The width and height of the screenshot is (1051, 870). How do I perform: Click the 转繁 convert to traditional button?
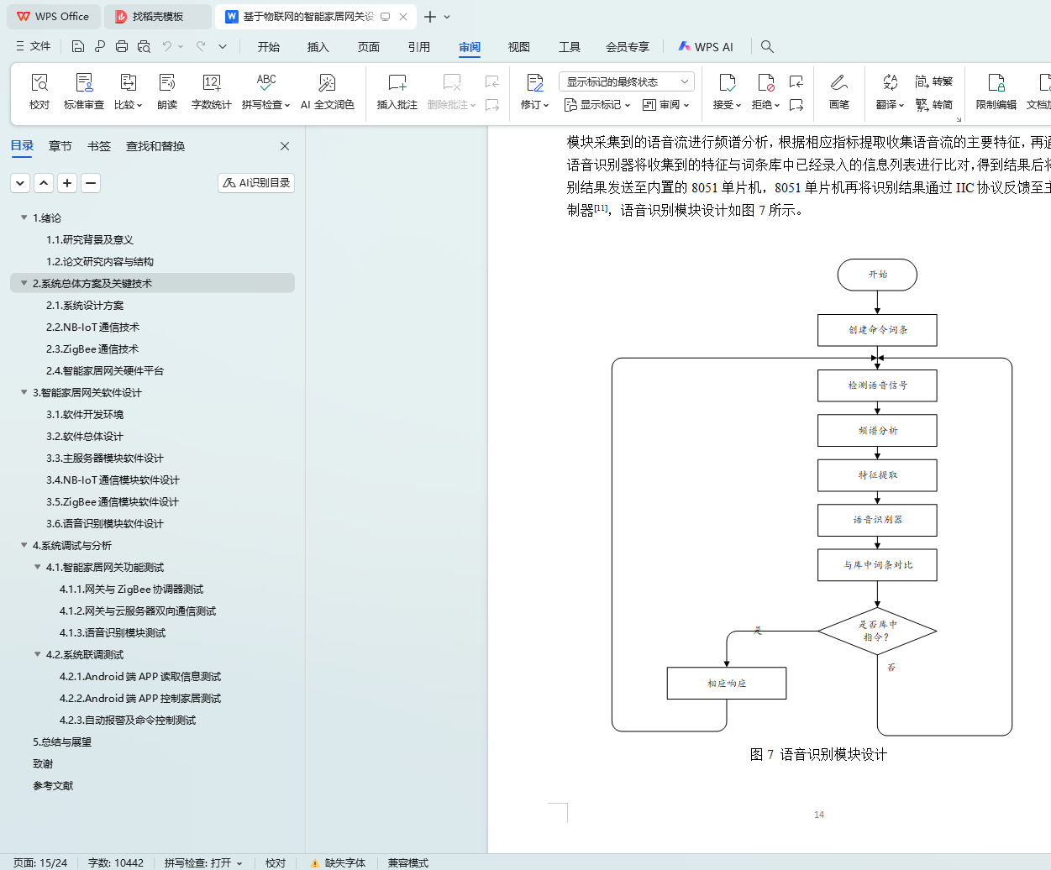point(933,81)
